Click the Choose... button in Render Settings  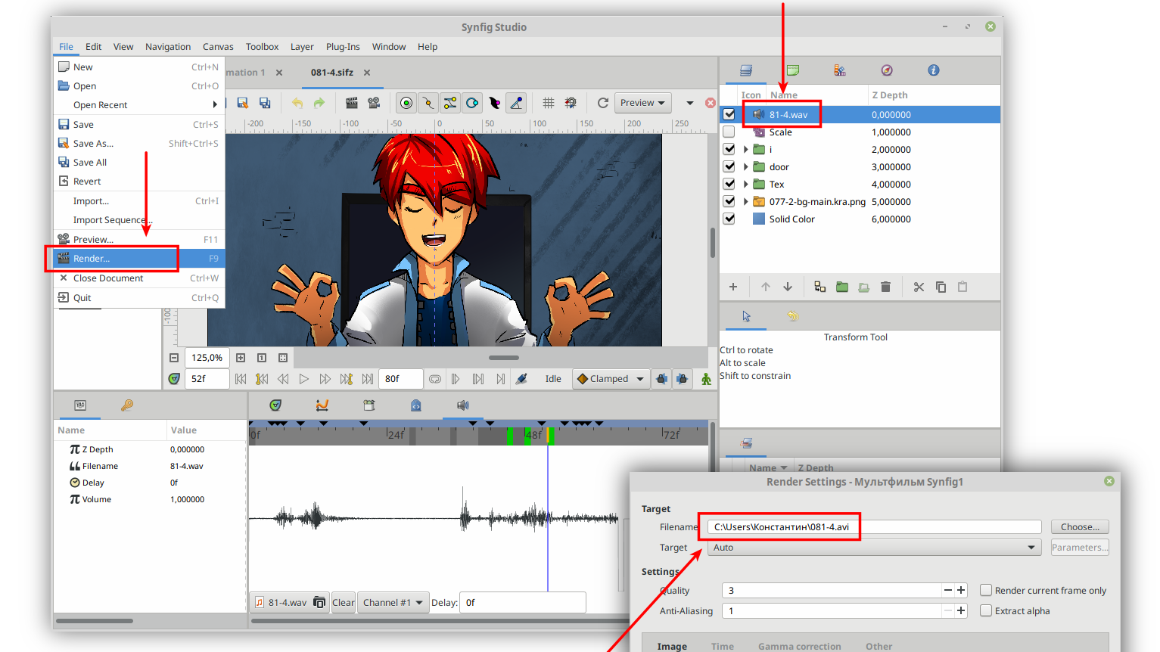[x=1080, y=527]
